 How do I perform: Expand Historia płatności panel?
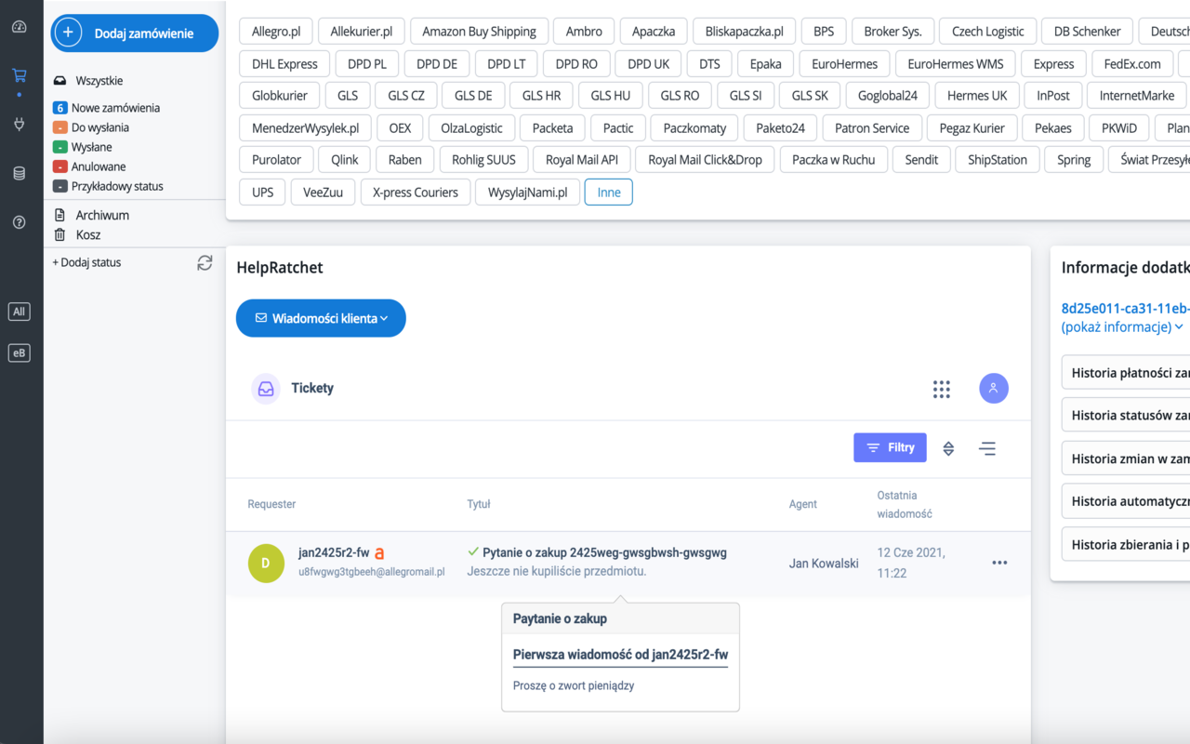coord(1126,373)
